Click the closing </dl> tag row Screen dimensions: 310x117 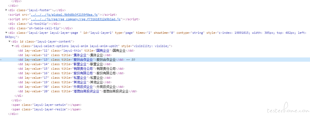19,96
